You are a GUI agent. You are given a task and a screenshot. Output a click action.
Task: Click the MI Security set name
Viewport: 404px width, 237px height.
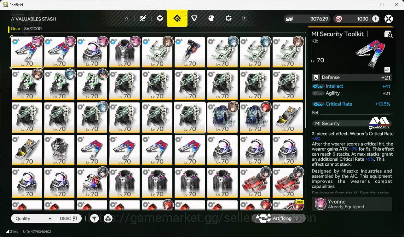tap(327, 124)
